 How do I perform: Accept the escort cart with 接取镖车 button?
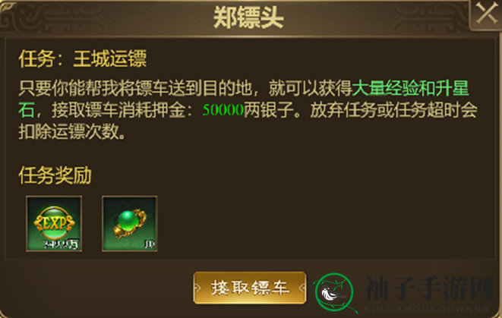click(250, 288)
